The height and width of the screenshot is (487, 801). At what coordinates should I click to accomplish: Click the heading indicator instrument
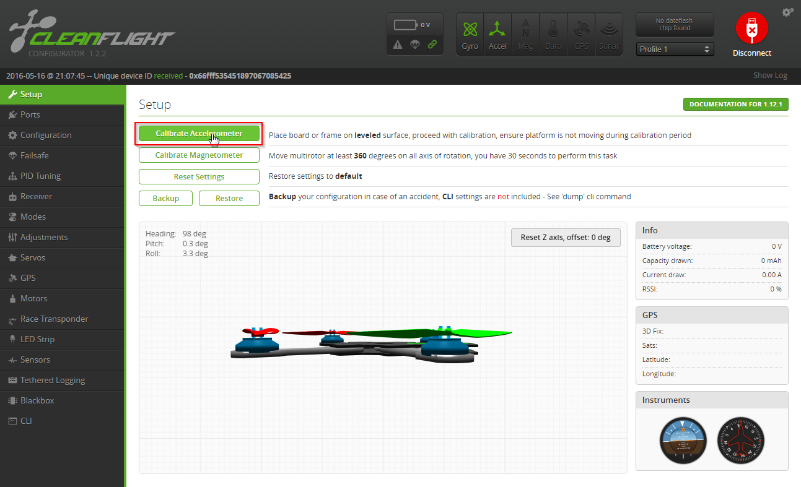pos(740,441)
